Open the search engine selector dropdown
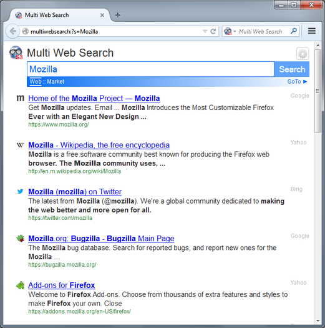This screenshot has width=325, height=328. click(230, 31)
